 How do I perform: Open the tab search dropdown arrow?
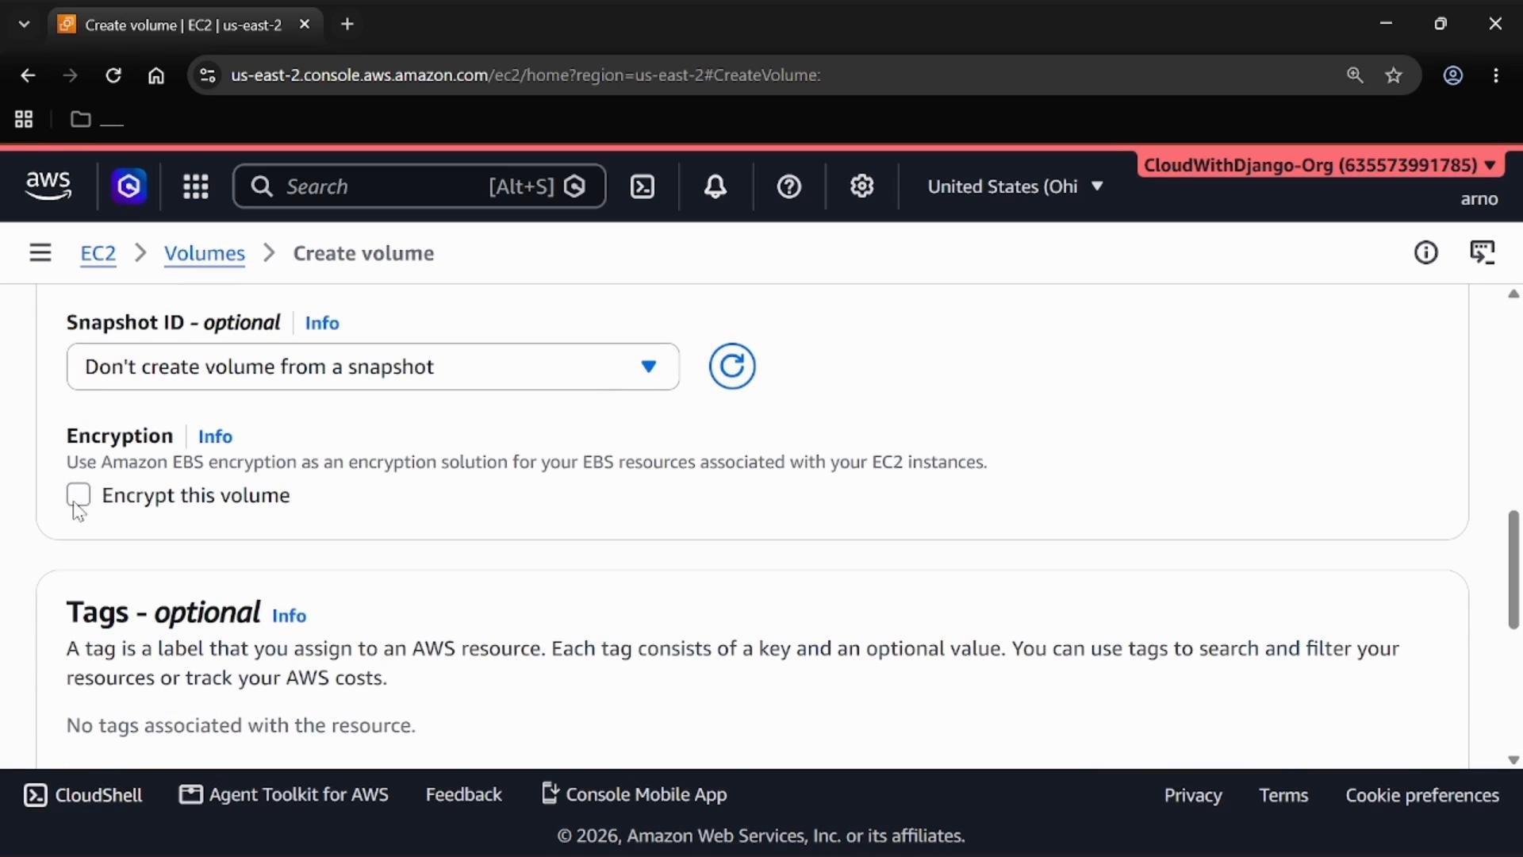24,25
